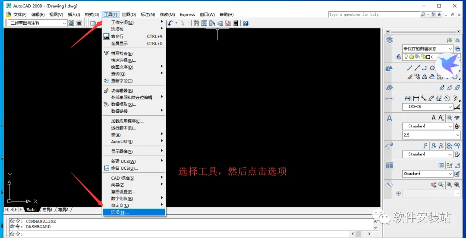Select the Erase tool in dashboard

pos(410,76)
